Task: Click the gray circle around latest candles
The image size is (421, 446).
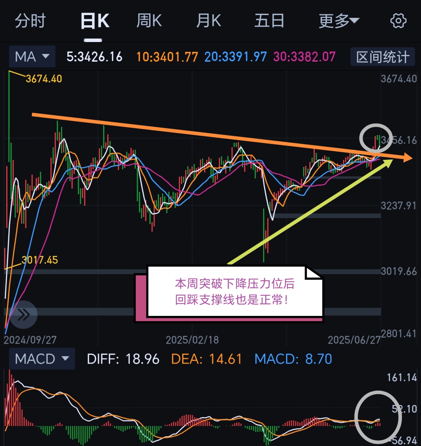Action: 376,138
